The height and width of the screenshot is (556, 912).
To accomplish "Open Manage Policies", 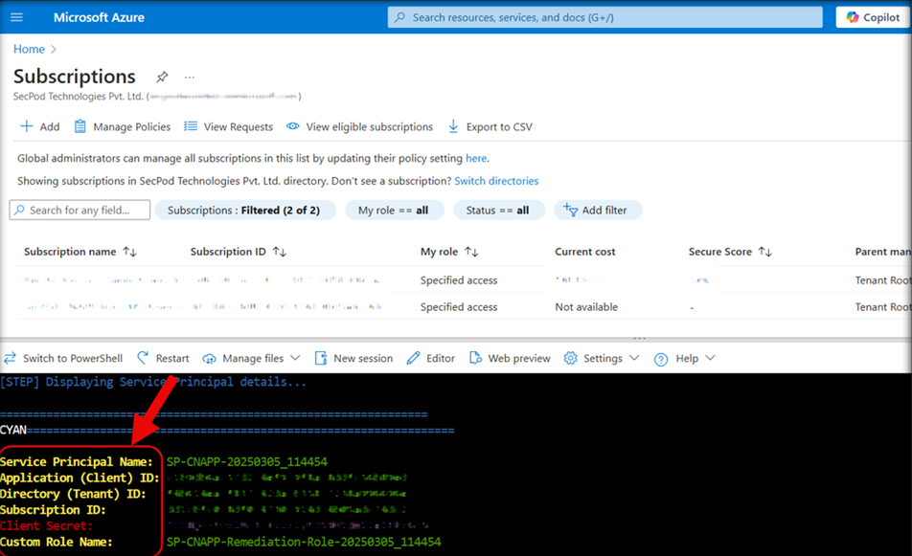I will click(x=123, y=126).
